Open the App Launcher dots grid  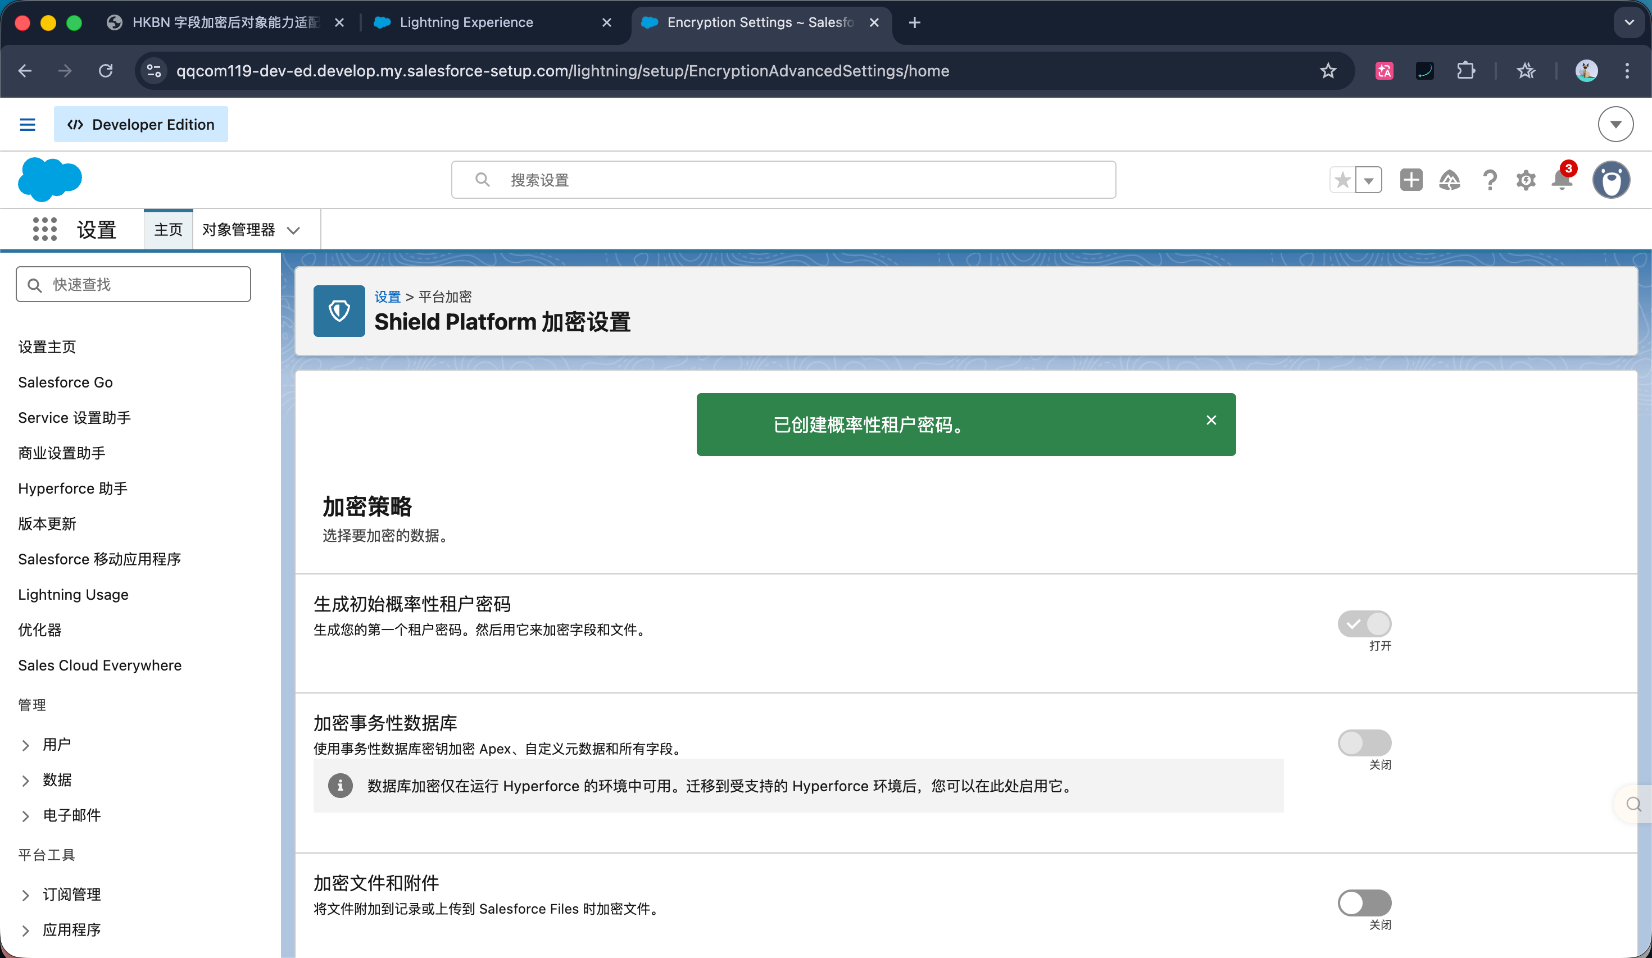pyautogui.click(x=44, y=229)
